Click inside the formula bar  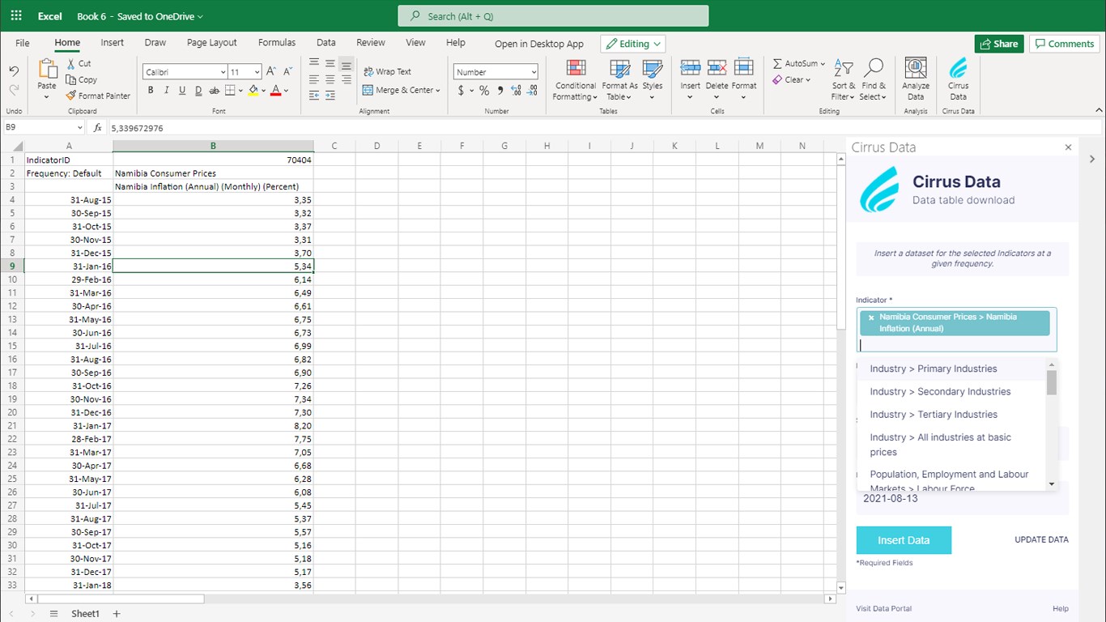(x=606, y=128)
